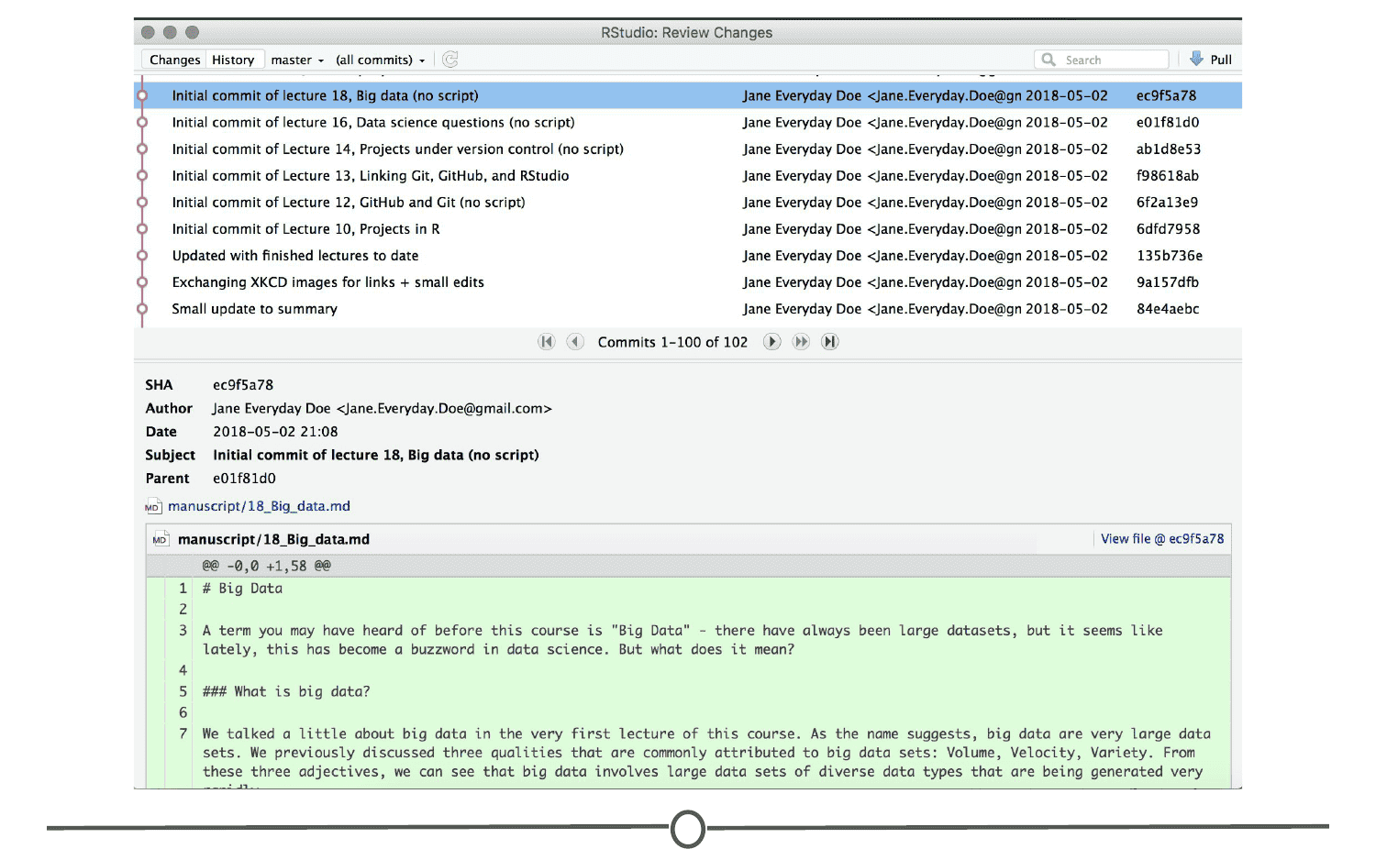Viewport: 1376px width, 860px height.
Task: Skip forward with double-arrow pager icon
Action: tap(801, 342)
